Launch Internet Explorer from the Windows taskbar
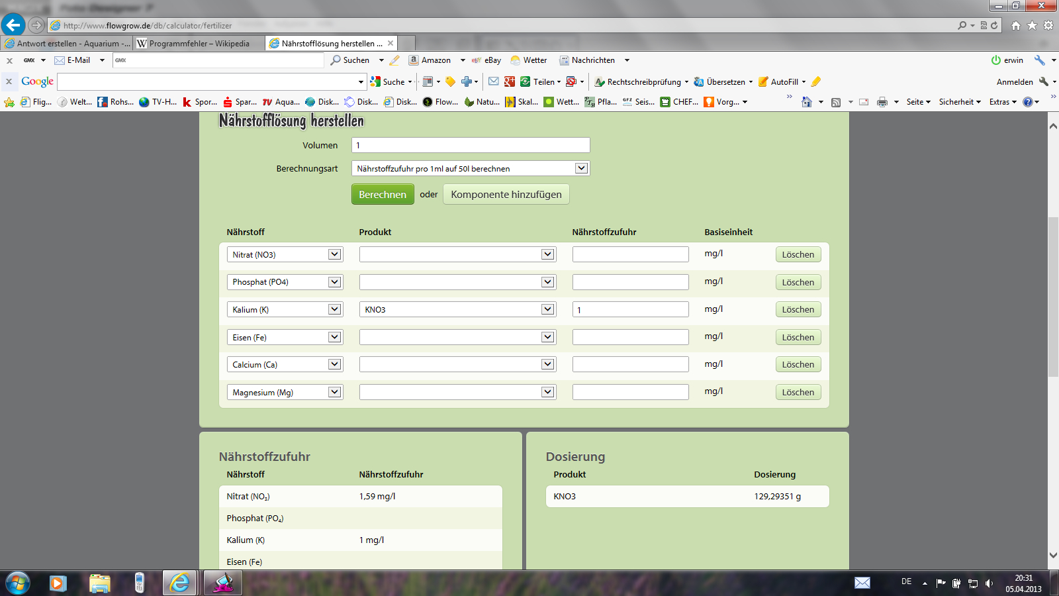This screenshot has width=1059, height=596. click(179, 583)
